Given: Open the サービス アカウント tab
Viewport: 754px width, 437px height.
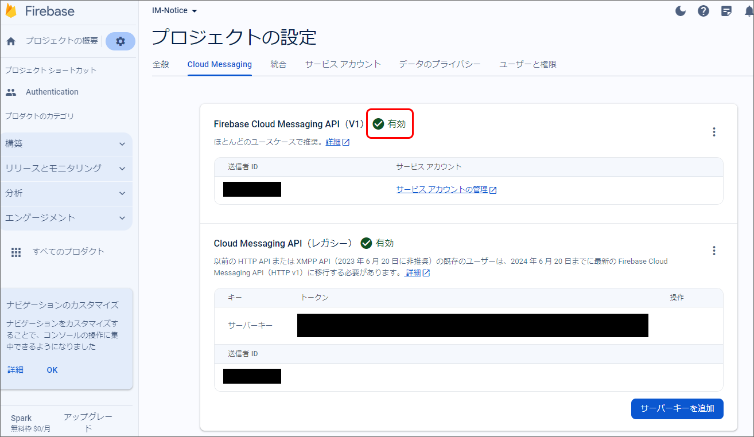Looking at the screenshot, I should [x=343, y=64].
